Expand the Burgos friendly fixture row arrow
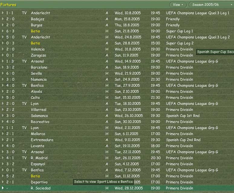The image size is (234, 193). click(x=3, y=25)
